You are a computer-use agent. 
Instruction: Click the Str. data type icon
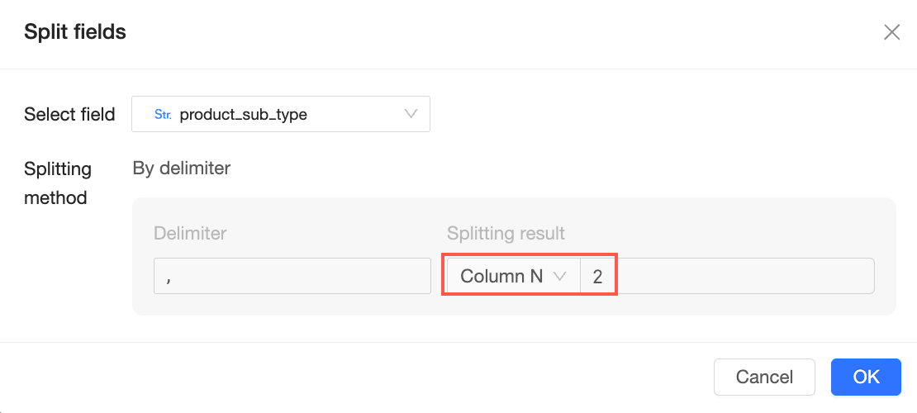click(x=163, y=115)
